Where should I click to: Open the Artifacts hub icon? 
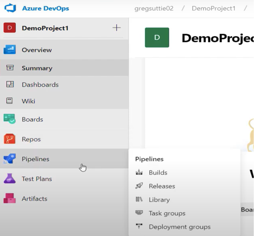(x=9, y=198)
